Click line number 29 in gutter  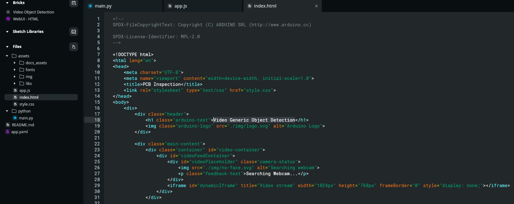[97, 186]
